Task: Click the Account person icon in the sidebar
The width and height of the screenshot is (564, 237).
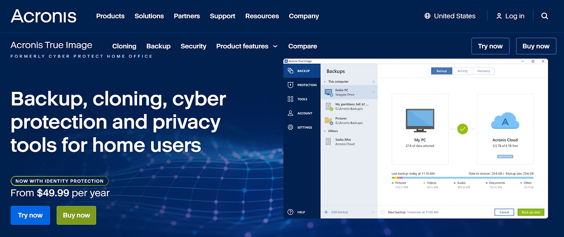Action: pos(290,113)
